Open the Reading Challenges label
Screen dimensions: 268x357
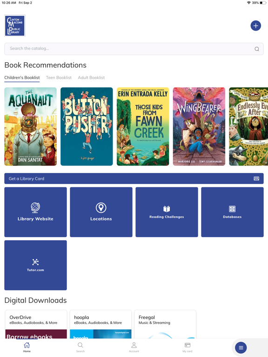pyautogui.click(x=167, y=217)
